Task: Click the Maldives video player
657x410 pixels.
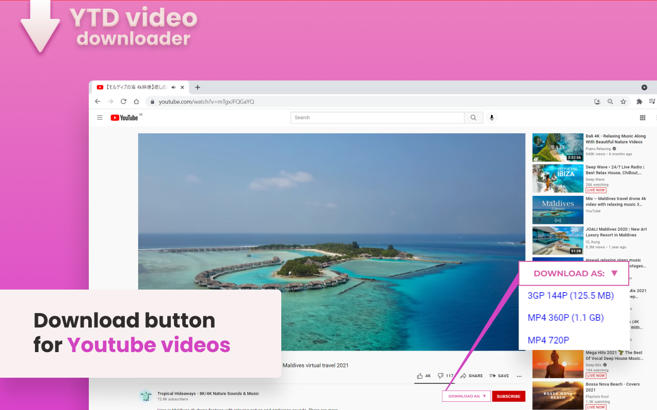Action: coord(332,242)
